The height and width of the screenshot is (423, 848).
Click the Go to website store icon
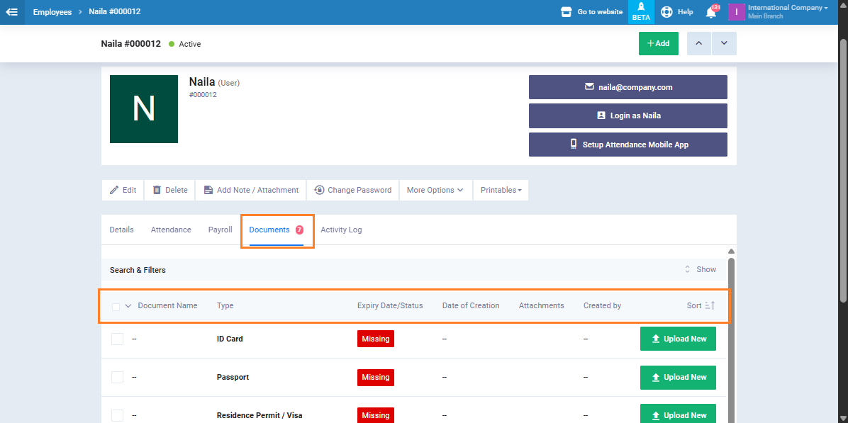point(566,12)
